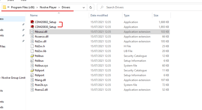Expand hidden breadcrumb path chevrons
This screenshot has width=202, height=110.
click(9, 7)
